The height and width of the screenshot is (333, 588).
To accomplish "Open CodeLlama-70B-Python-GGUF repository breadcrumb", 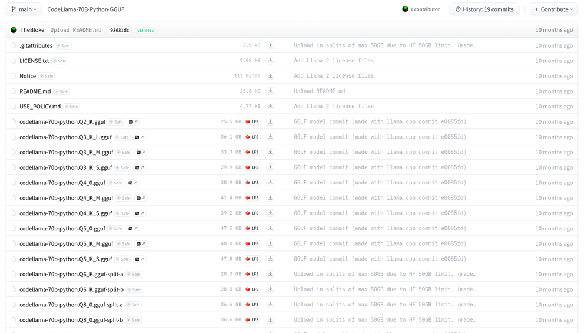I will tap(86, 9).
